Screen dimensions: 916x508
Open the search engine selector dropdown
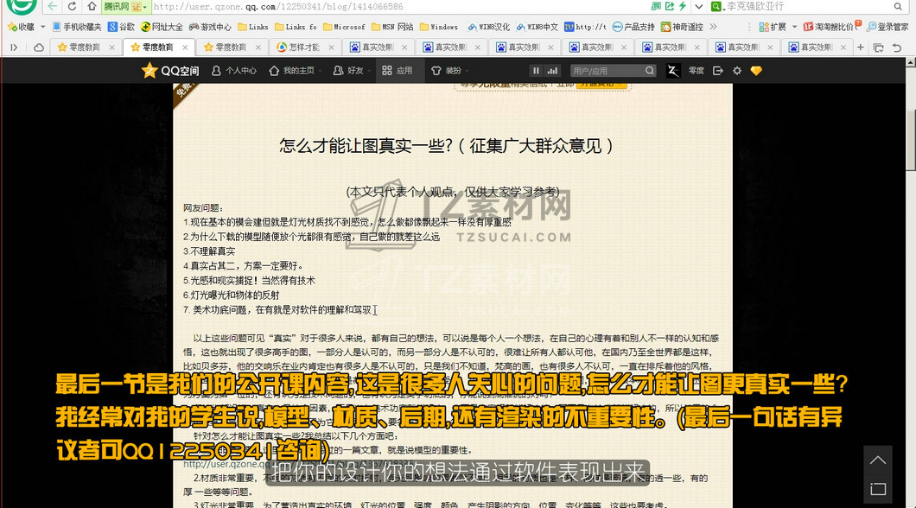click(716, 6)
